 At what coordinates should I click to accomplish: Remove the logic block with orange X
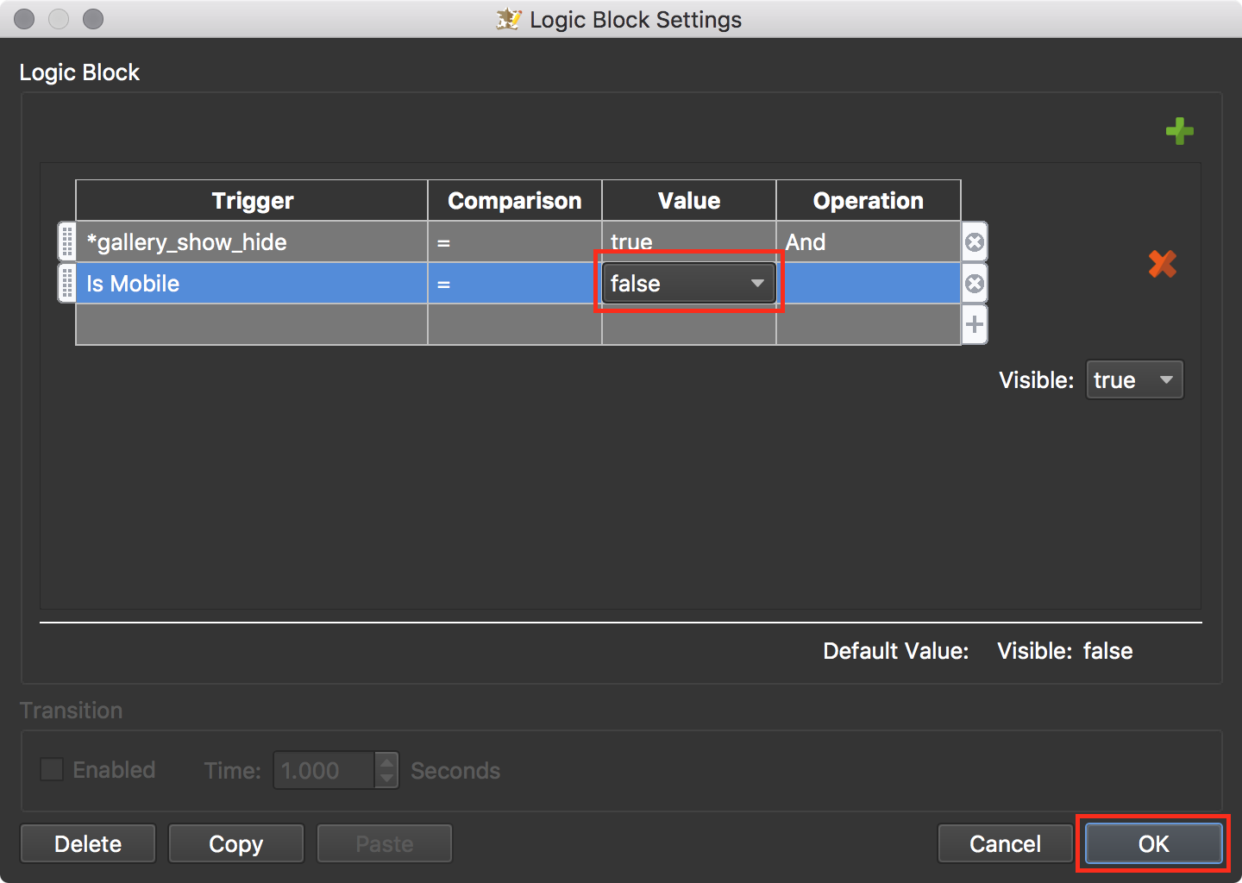[x=1163, y=264]
